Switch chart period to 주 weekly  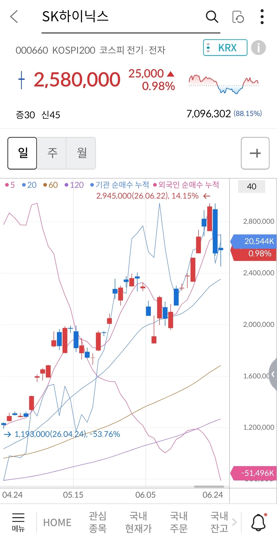52,153
